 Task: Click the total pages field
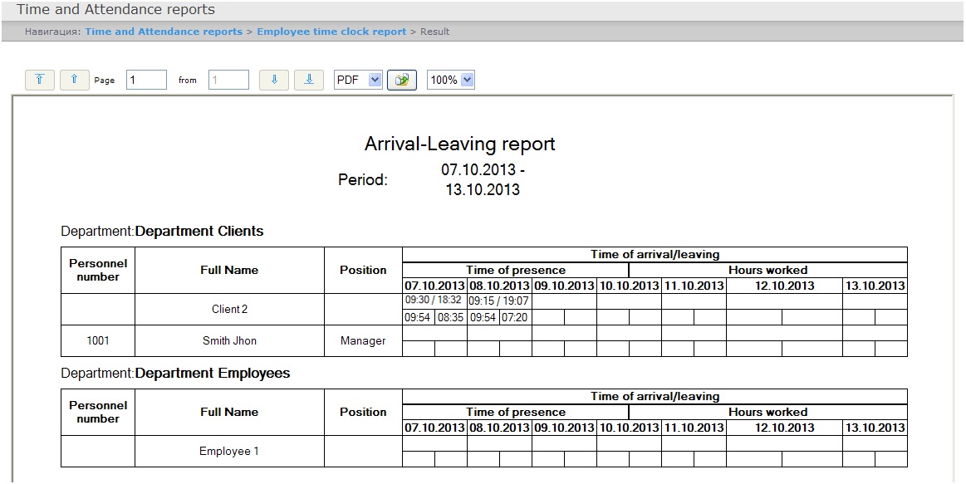point(228,80)
